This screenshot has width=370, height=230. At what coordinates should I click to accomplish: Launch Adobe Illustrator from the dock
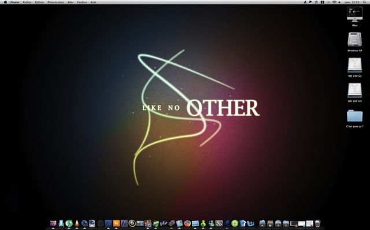click(x=116, y=223)
